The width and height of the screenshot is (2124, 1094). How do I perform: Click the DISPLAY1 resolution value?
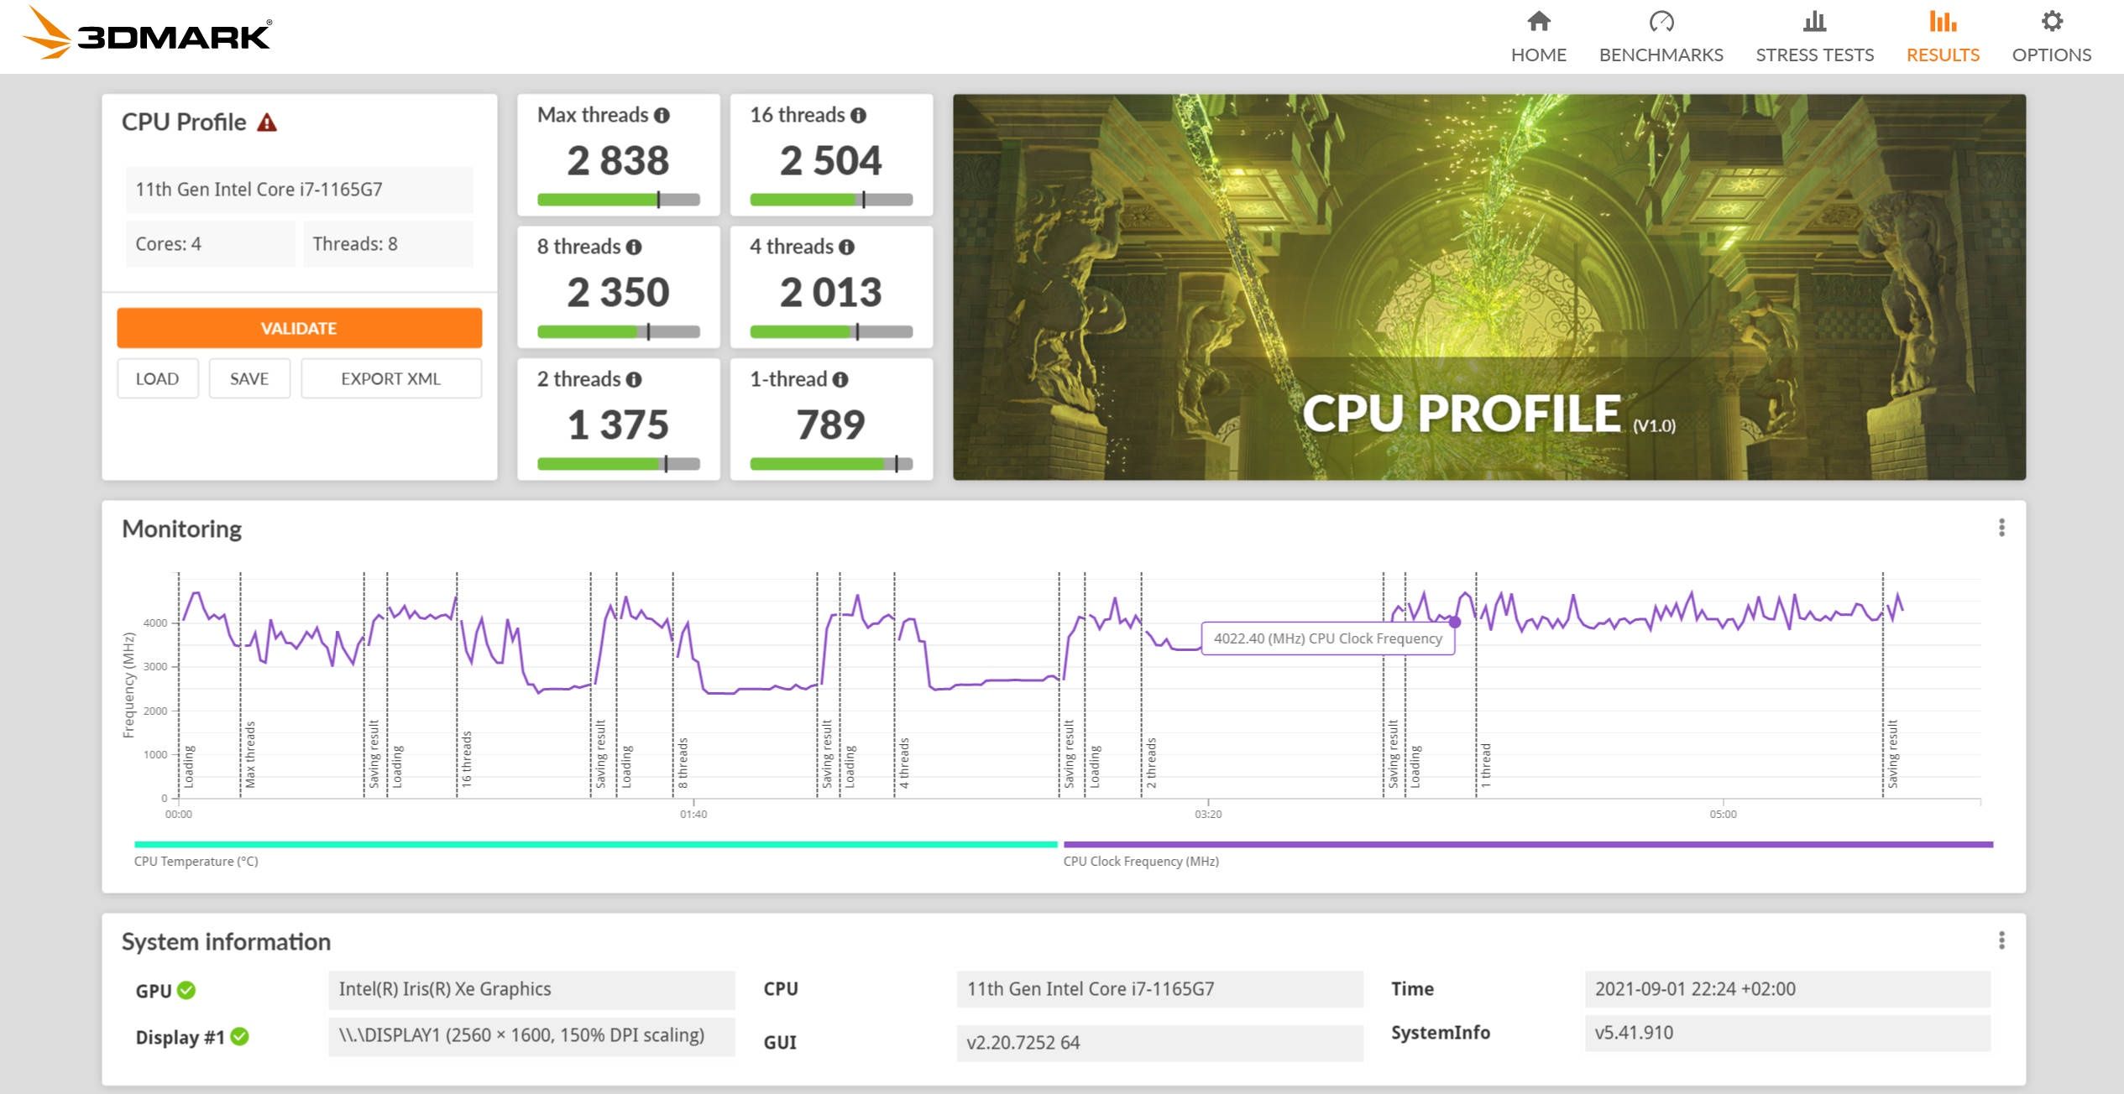click(531, 1036)
